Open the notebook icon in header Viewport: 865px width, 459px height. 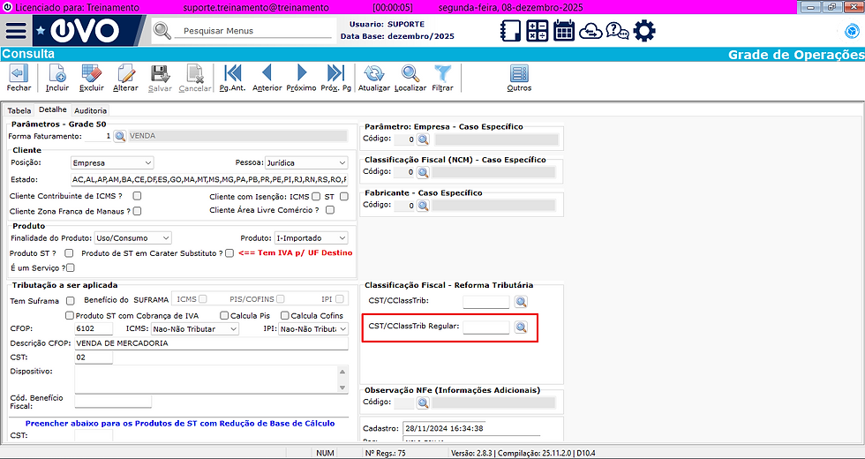511,30
